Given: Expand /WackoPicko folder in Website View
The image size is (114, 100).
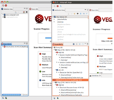Looking at the screenshot, I should tap(54, 19).
